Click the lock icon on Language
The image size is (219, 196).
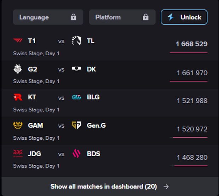tap(73, 17)
